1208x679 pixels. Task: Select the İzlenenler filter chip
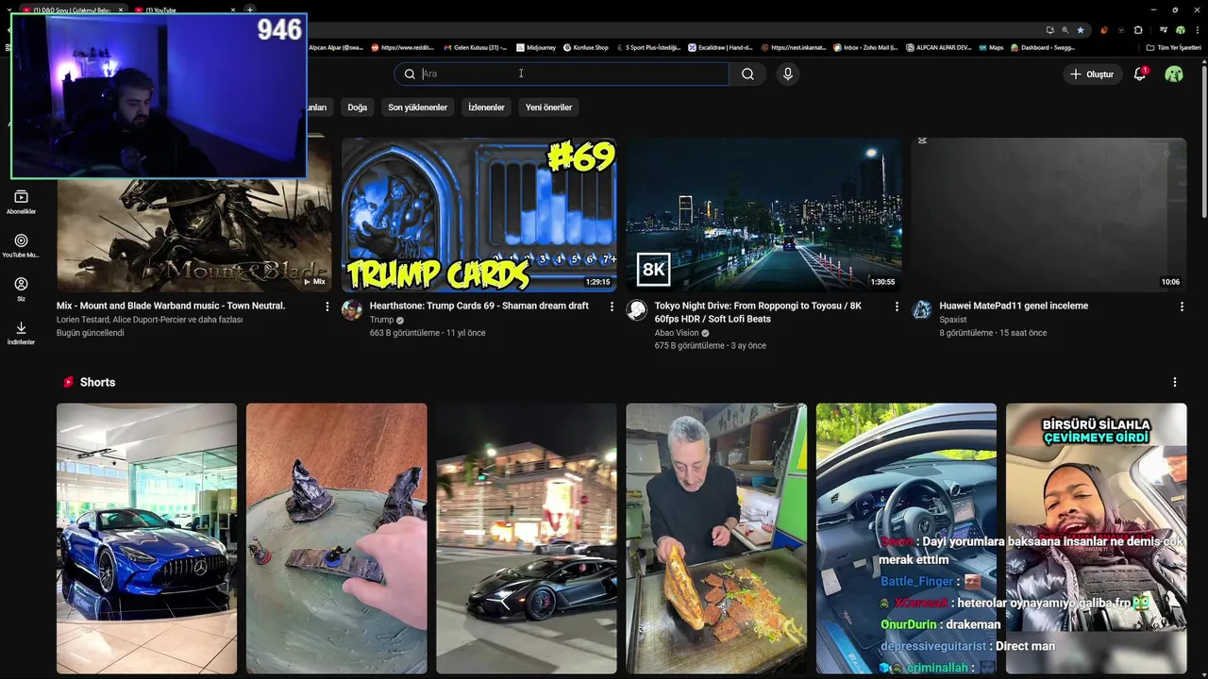point(486,108)
